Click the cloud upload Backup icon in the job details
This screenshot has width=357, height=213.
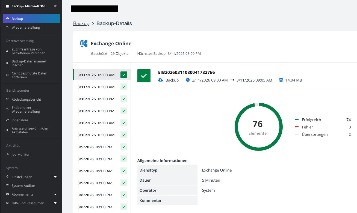point(161,80)
